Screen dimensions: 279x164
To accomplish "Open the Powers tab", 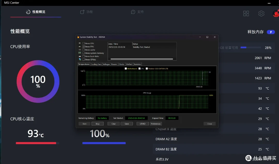I will pyautogui.click(x=114, y=64).
